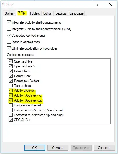118x154 pixels.
Task: Enable Compress and email... item
Action: pos(11,105)
